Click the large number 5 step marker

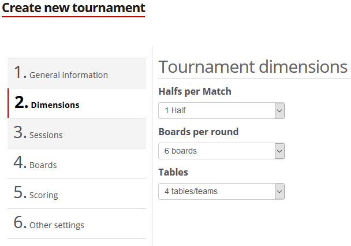[x=20, y=193]
